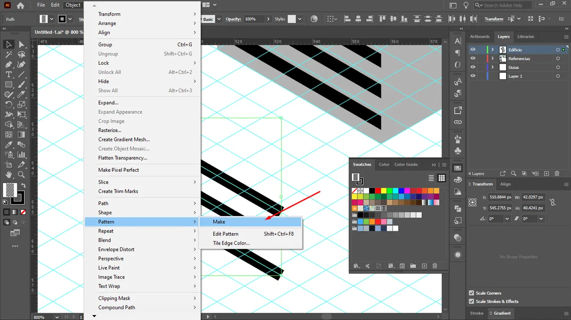The image size is (571, 320).
Task: Click Constrain Width and Height link icon
Action: coord(553,202)
